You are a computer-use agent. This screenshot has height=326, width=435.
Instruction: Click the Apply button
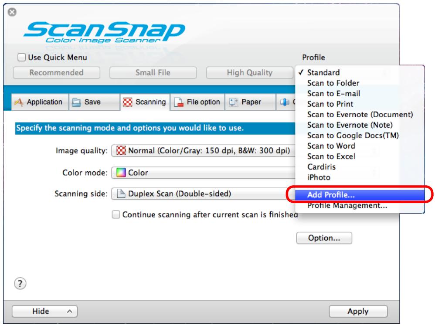tap(358, 311)
